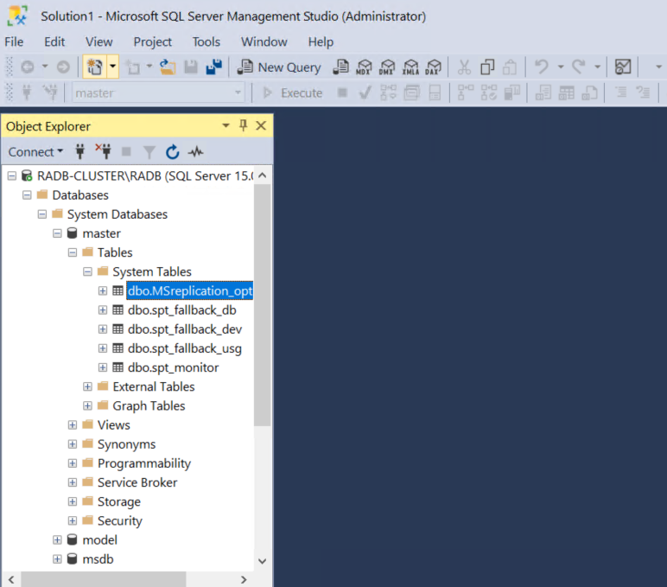Open the DAX query icon

coord(434,67)
